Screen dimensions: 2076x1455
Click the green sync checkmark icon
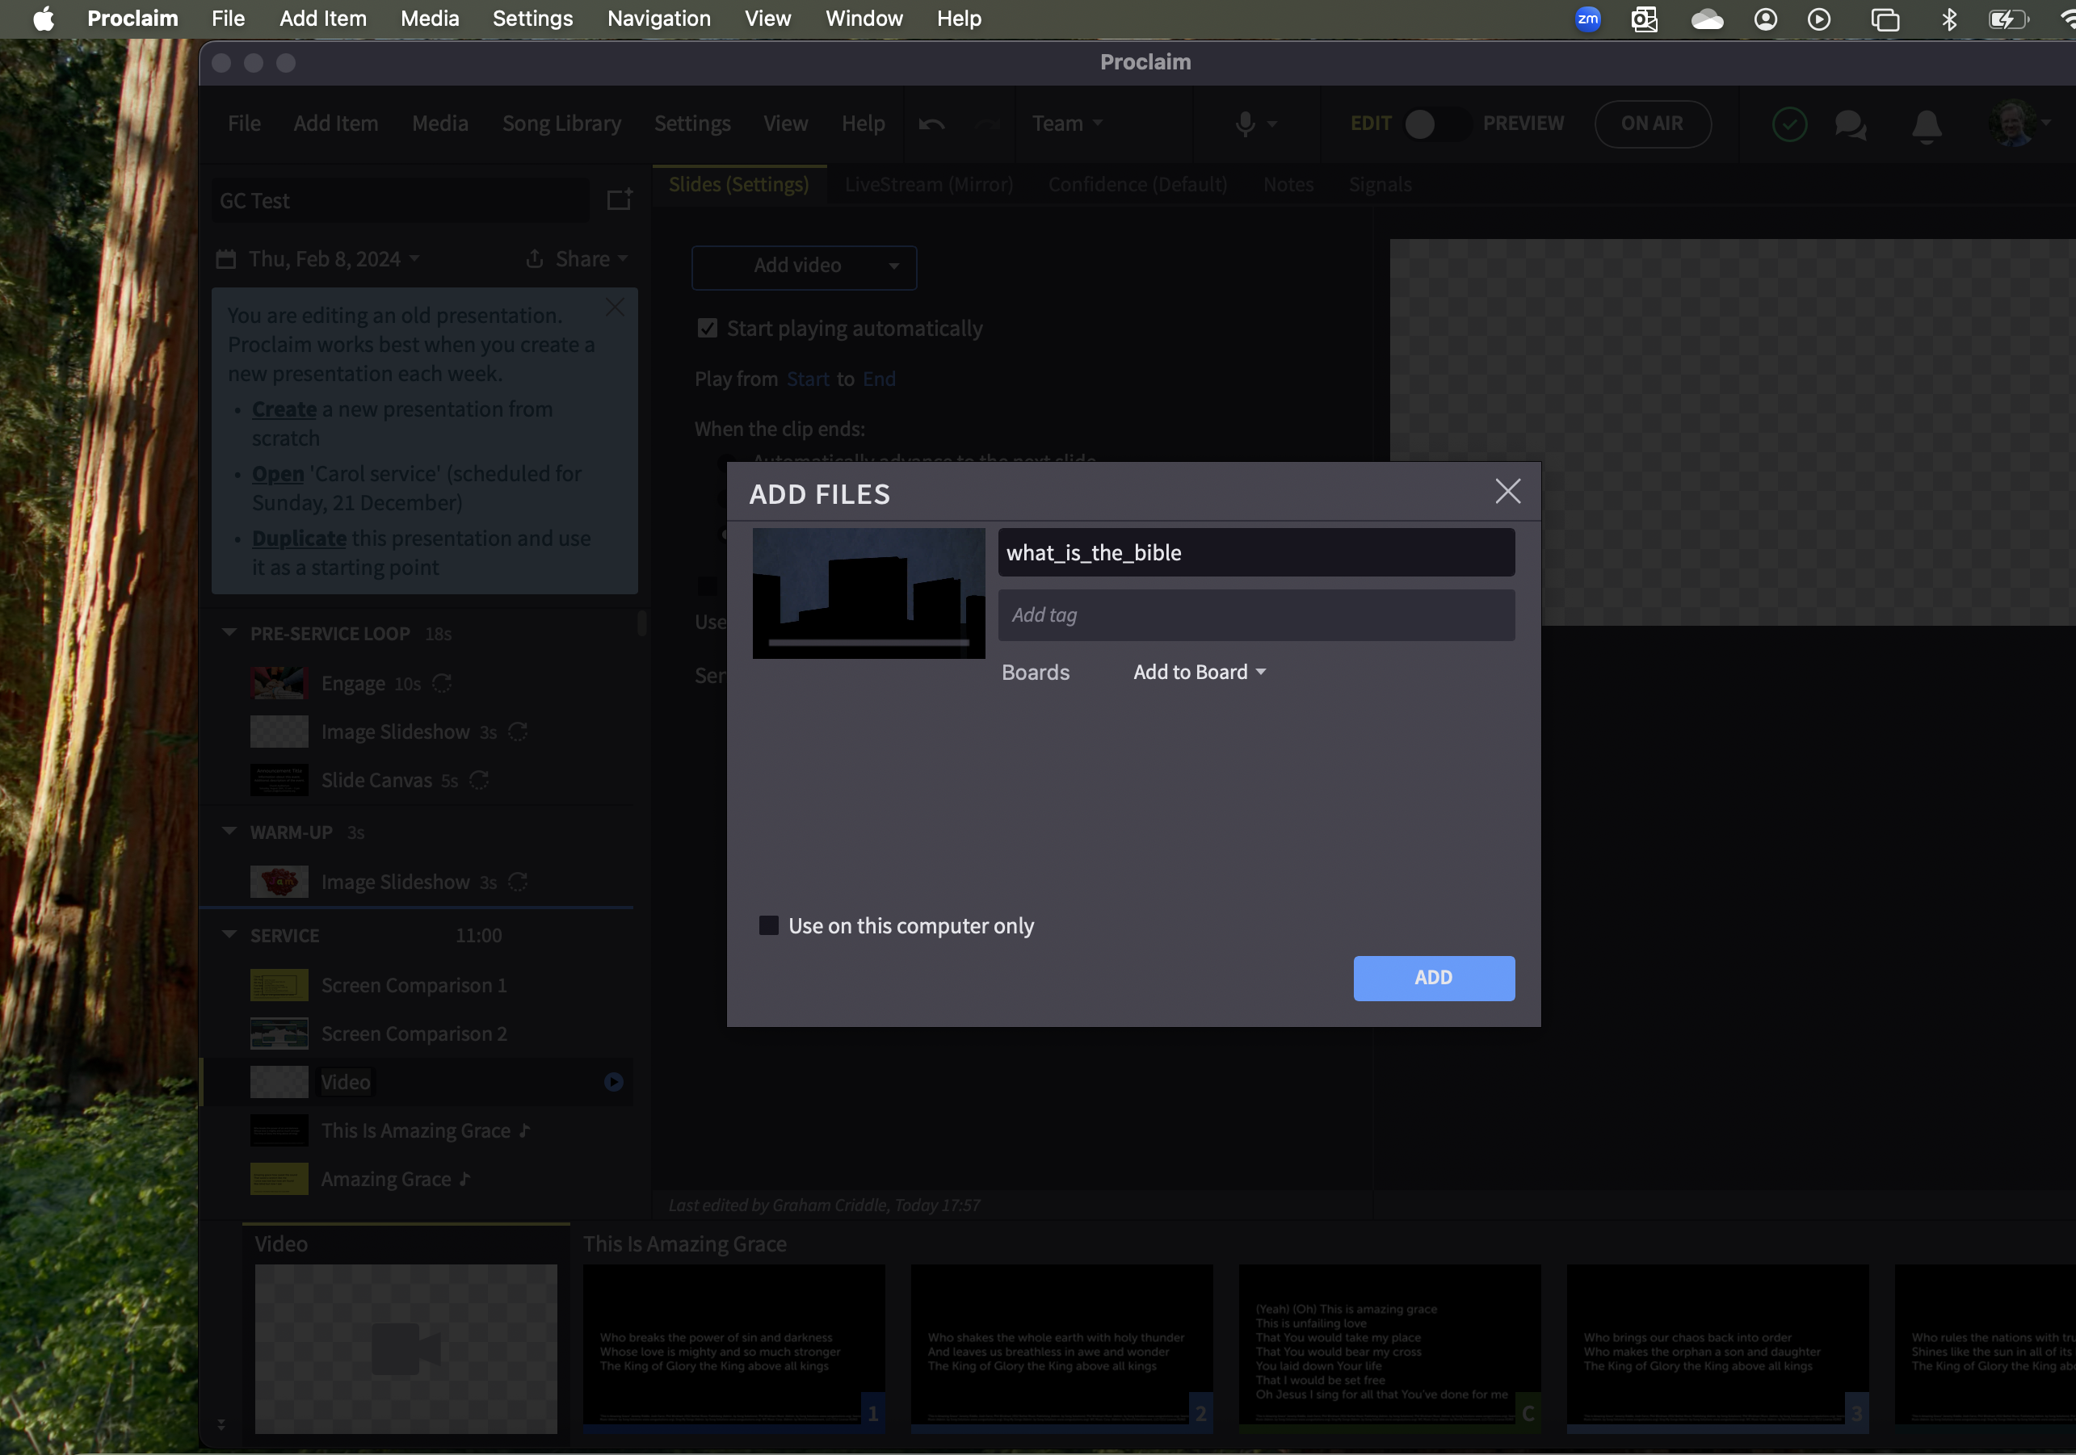[1789, 124]
